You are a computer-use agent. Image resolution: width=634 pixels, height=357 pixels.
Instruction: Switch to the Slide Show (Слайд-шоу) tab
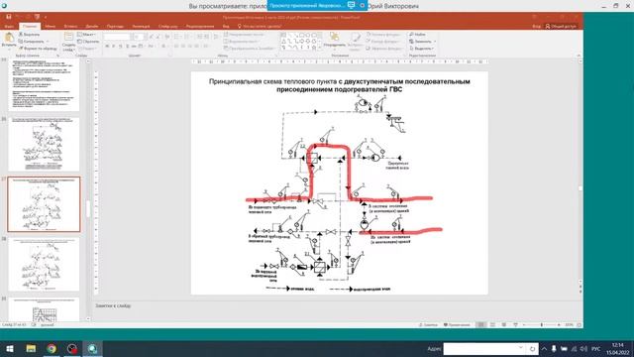click(x=167, y=27)
